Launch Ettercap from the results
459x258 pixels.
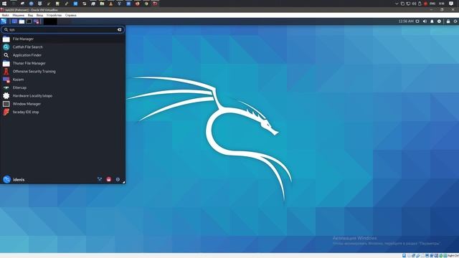(62, 87)
